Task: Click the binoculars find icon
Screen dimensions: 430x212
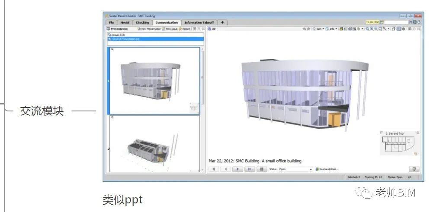Action: click(x=411, y=22)
